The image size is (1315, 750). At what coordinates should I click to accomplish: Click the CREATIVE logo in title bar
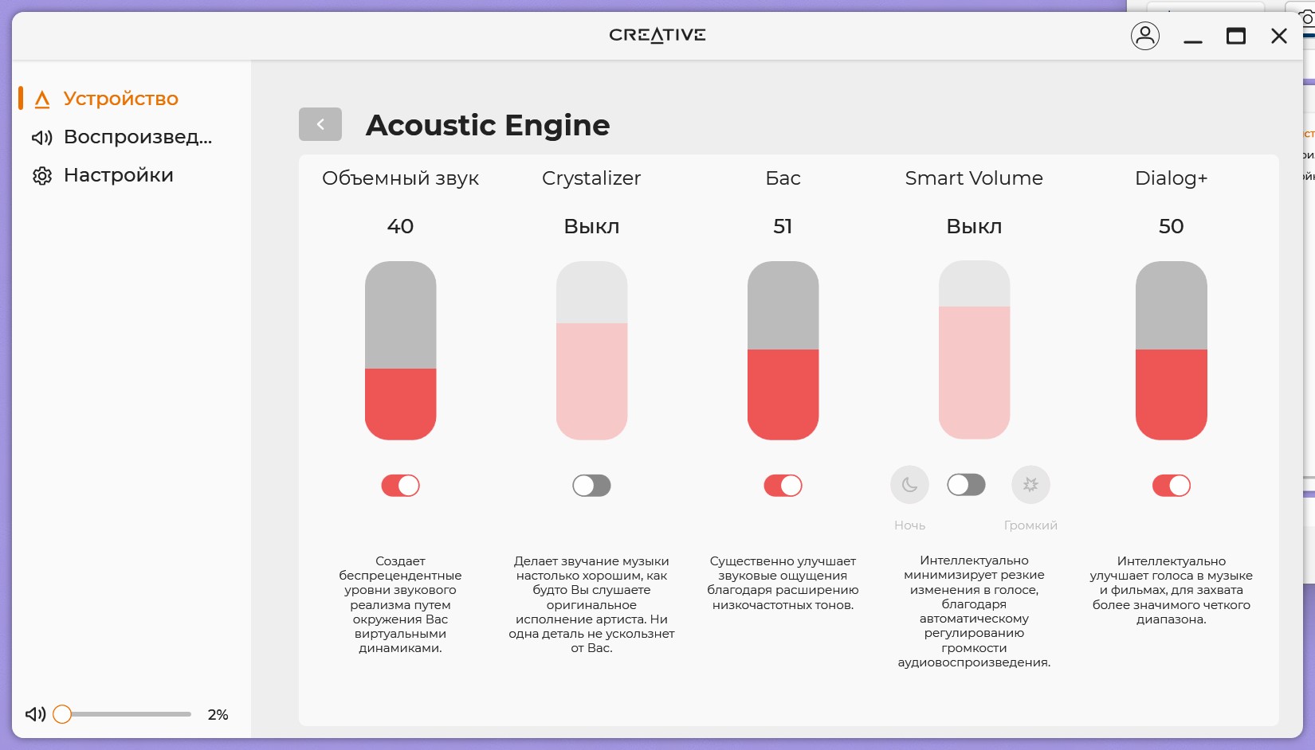[x=657, y=35]
